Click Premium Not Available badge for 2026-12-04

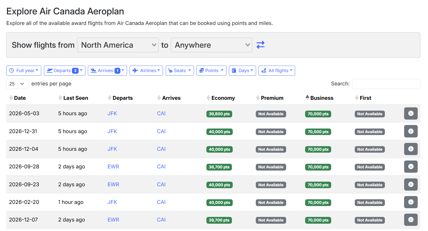click(271, 149)
